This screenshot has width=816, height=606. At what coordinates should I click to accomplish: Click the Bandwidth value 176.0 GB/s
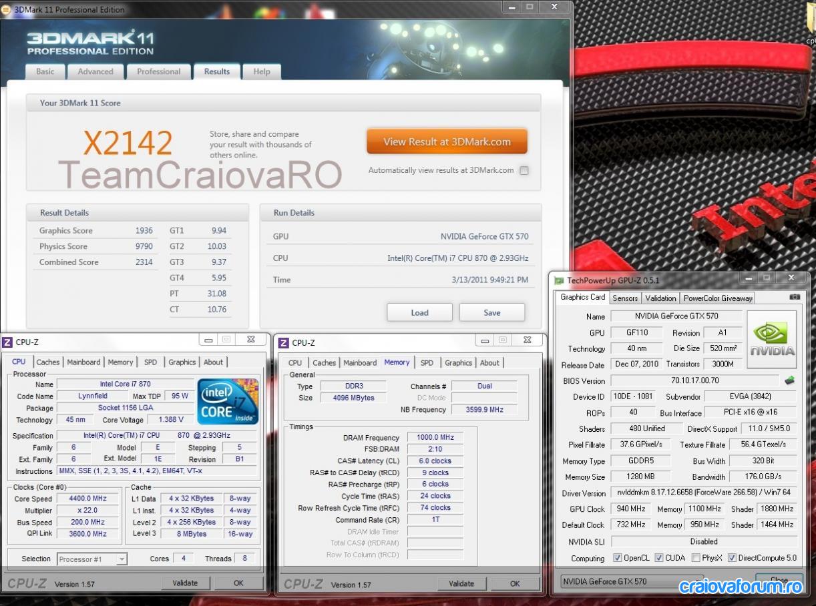pos(763,477)
